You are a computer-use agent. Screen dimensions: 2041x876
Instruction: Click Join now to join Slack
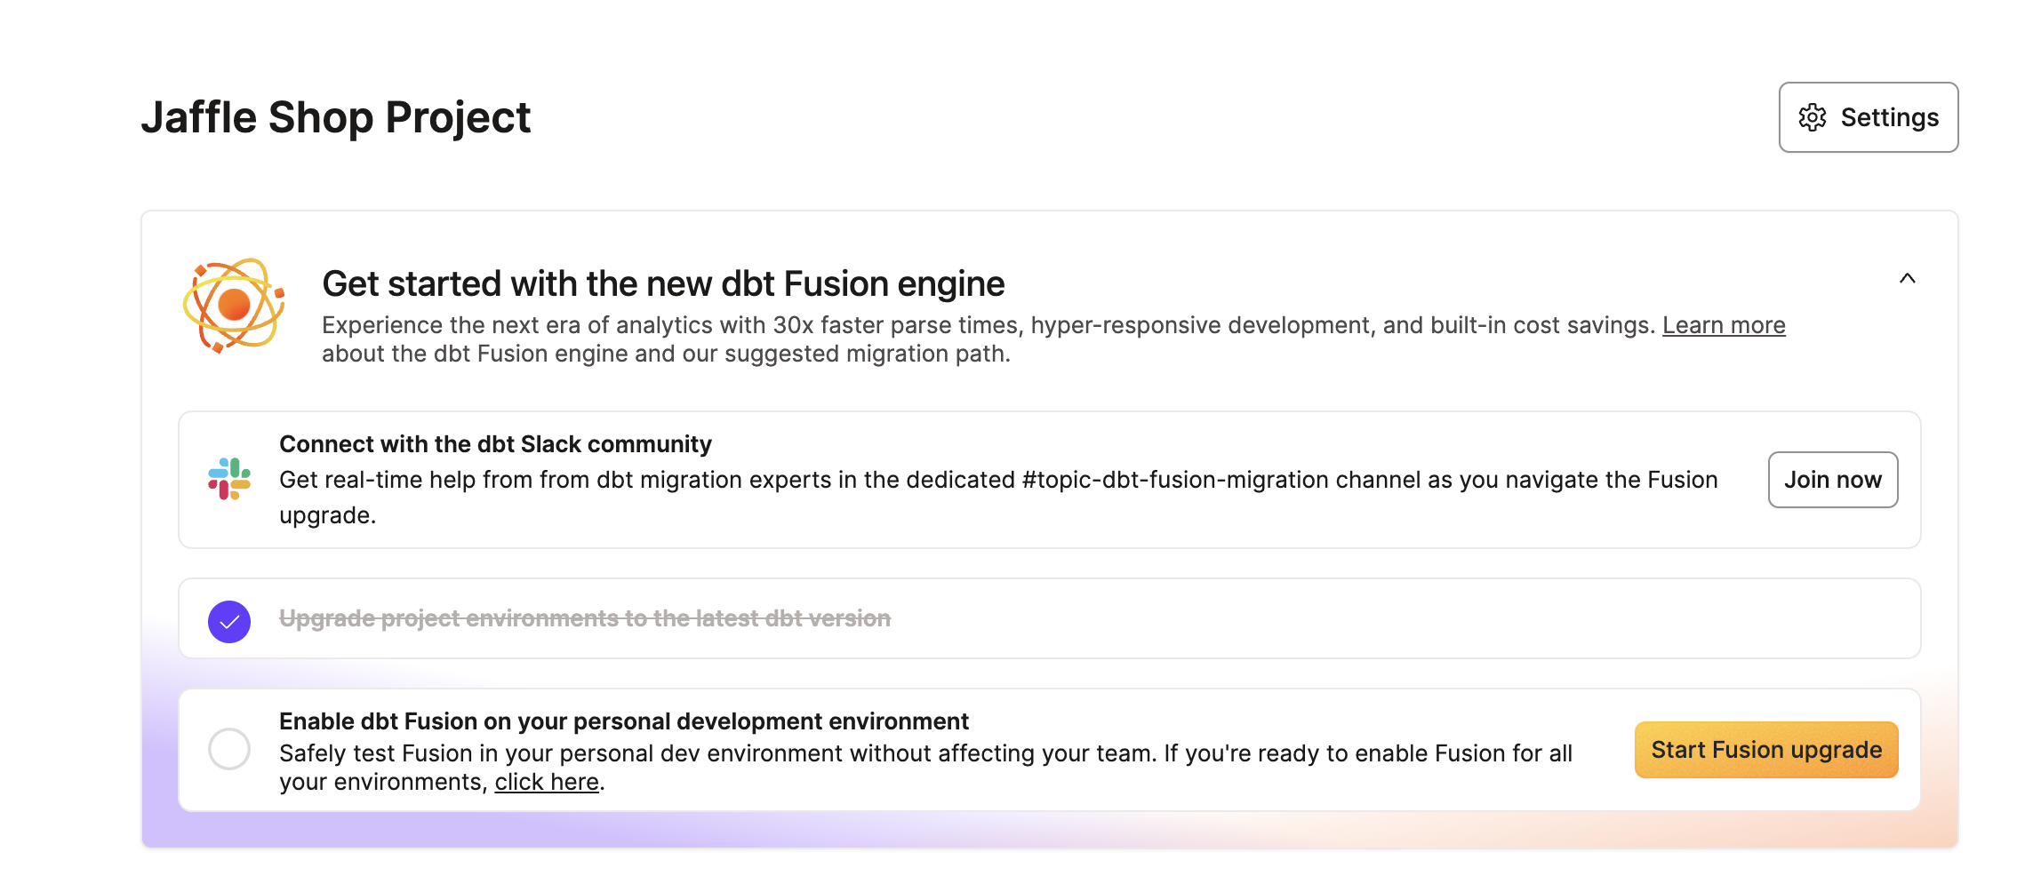click(1832, 480)
